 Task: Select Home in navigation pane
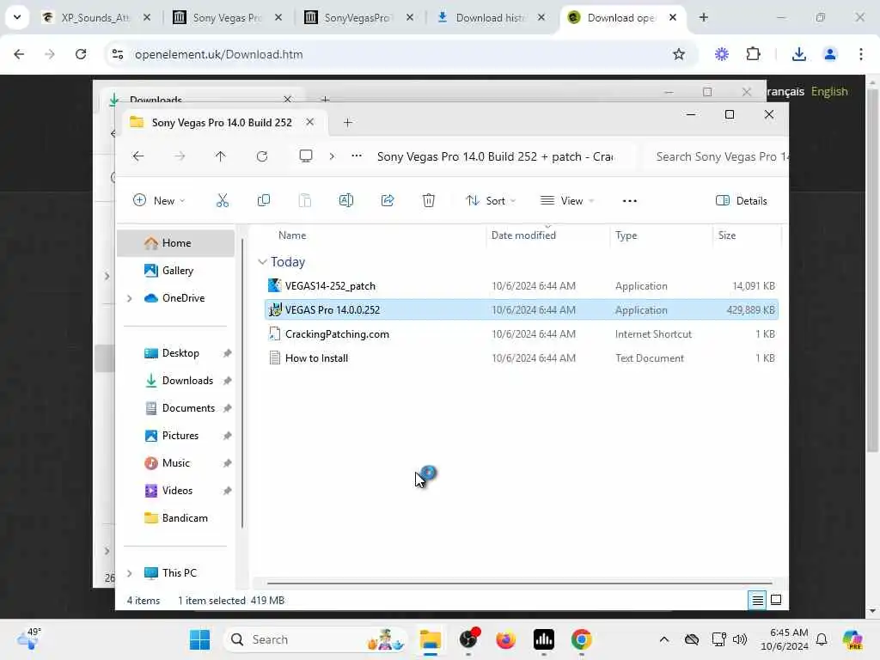175,243
